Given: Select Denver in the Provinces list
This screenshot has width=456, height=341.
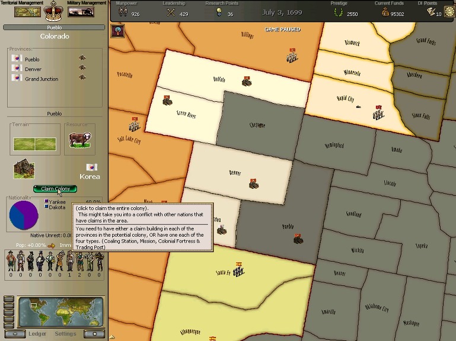Looking at the screenshot, I should (33, 69).
